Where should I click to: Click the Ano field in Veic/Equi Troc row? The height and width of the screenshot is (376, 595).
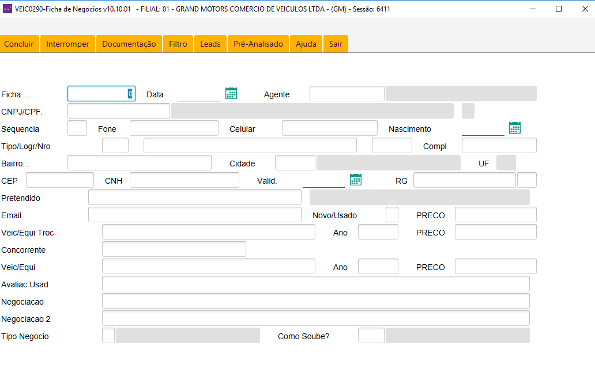(378, 231)
